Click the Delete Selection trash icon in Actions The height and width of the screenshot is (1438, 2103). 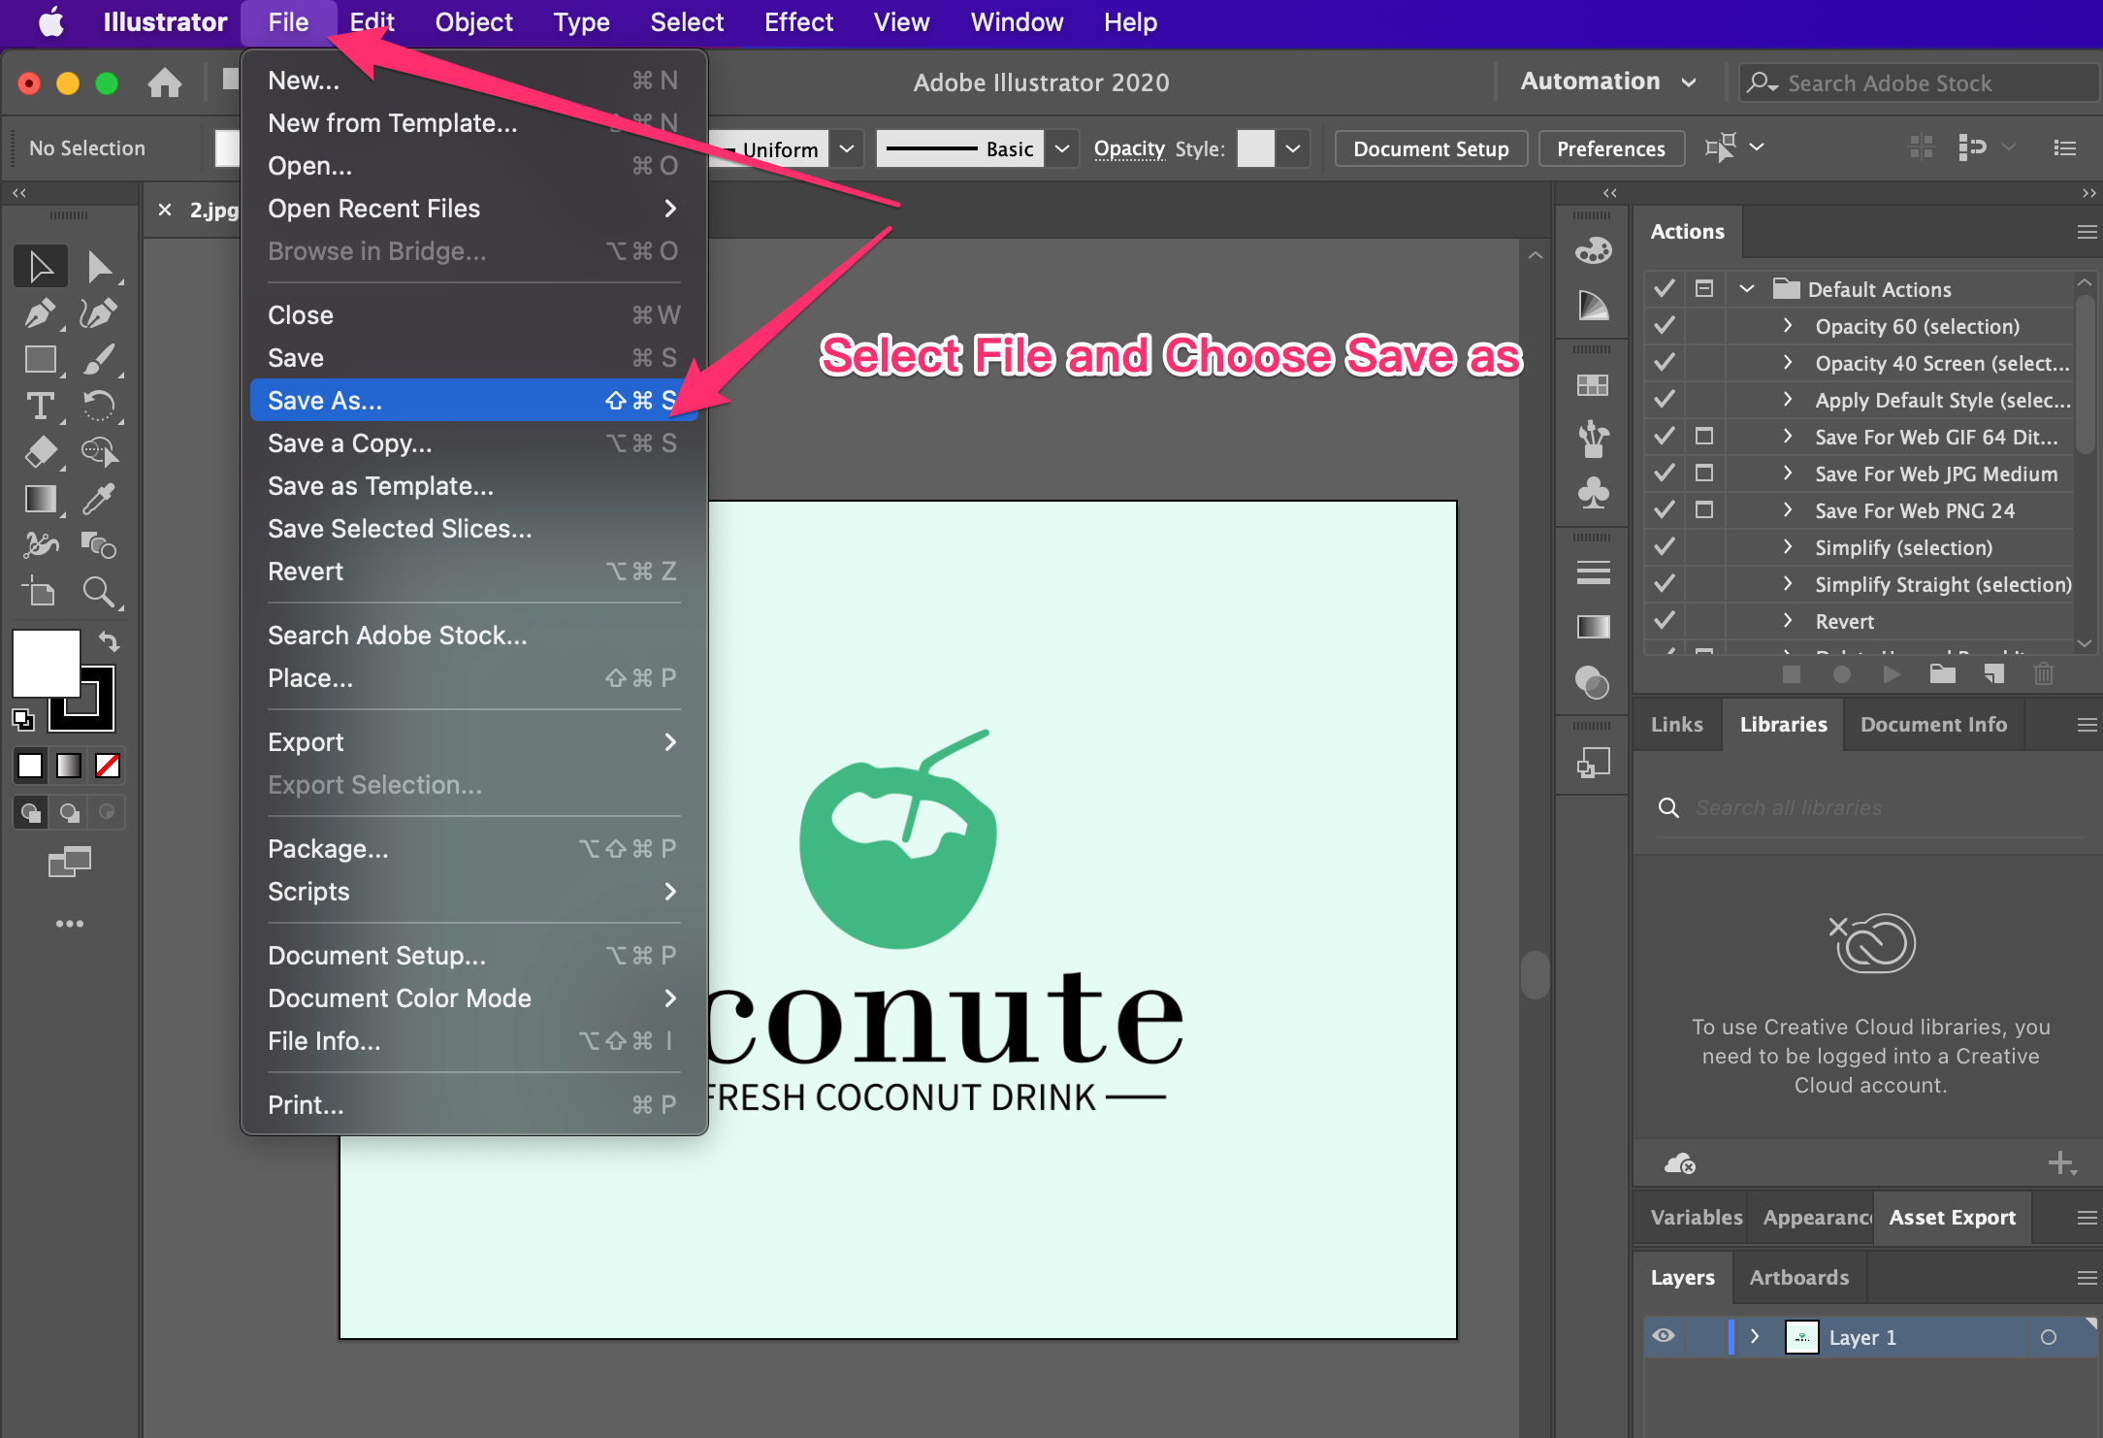(x=2043, y=674)
